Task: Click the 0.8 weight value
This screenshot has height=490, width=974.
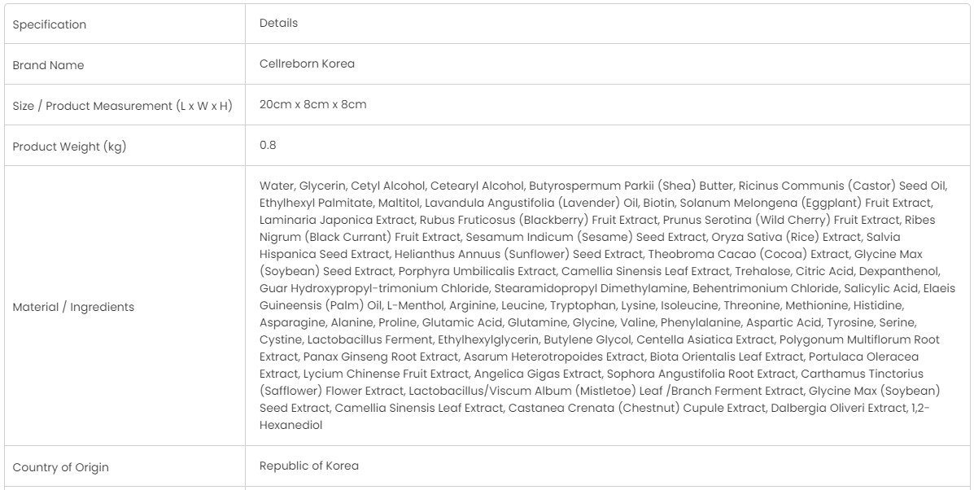Action: pyautogui.click(x=268, y=146)
